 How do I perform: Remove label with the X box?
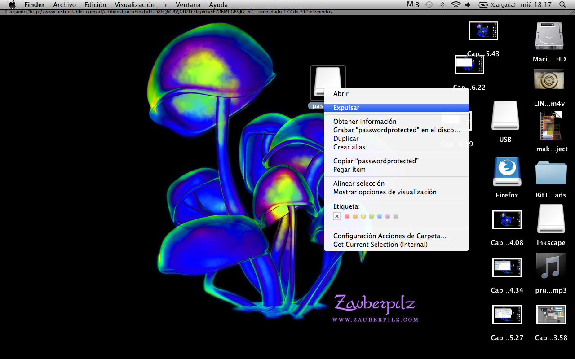[337, 216]
